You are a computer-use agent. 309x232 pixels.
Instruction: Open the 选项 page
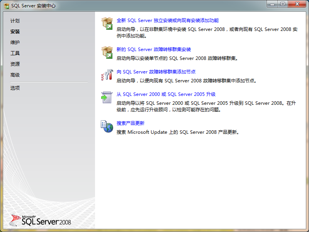(x=15, y=88)
